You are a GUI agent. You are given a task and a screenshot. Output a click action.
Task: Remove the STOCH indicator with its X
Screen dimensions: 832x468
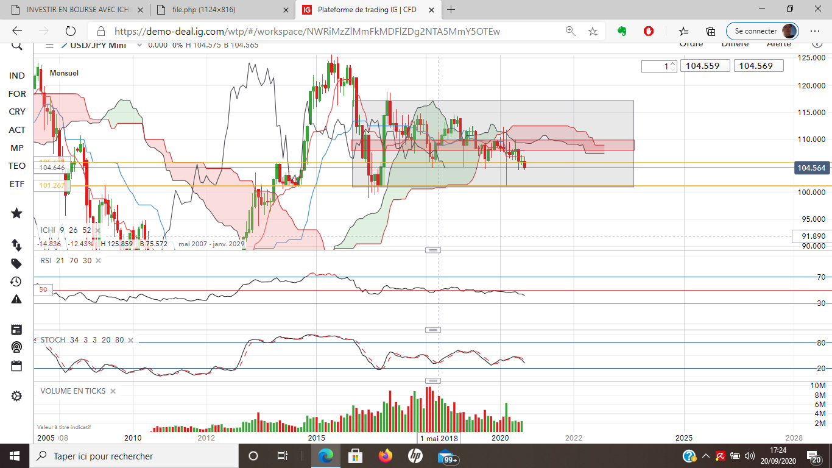[130, 340]
